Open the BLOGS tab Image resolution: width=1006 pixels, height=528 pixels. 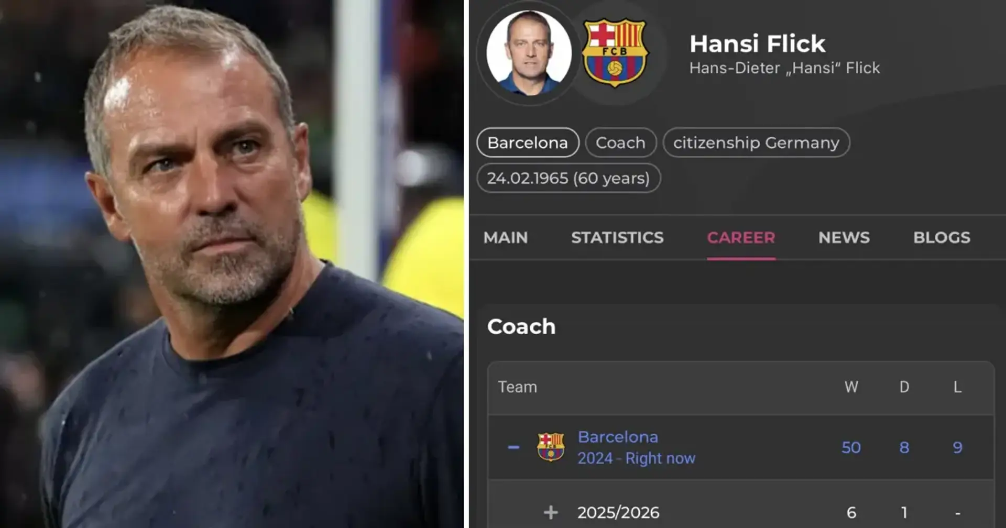942,238
